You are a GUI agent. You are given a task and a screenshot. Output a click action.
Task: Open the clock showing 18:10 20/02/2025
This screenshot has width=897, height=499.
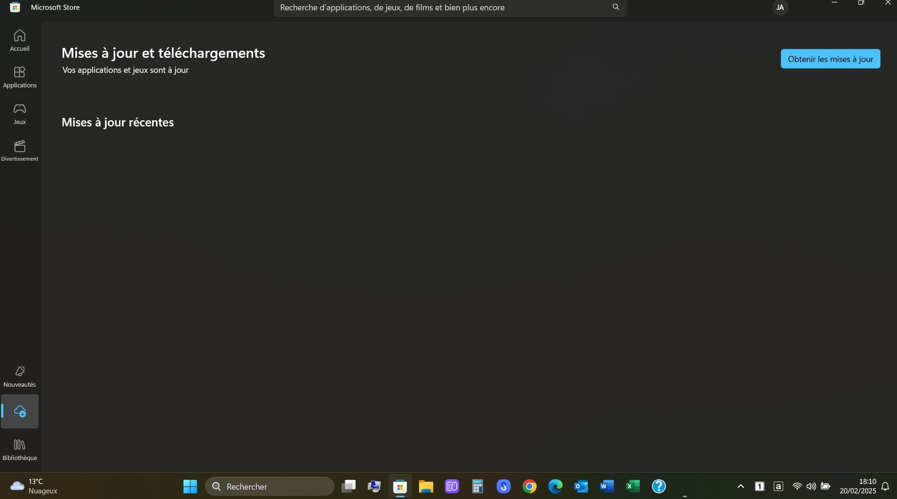pyautogui.click(x=858, y=486)
